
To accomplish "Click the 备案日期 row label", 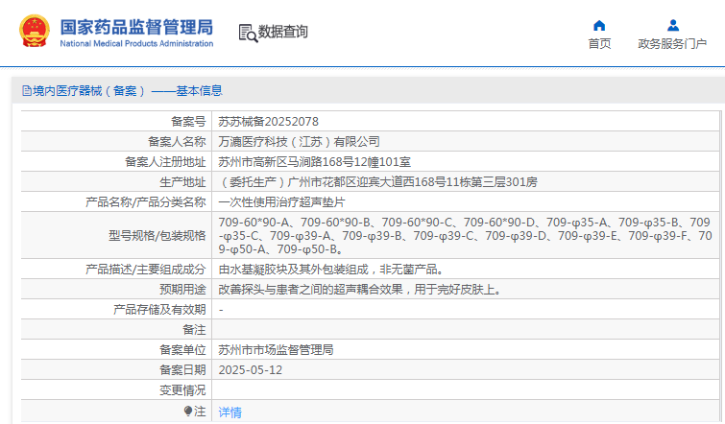I will click(182, 370).
